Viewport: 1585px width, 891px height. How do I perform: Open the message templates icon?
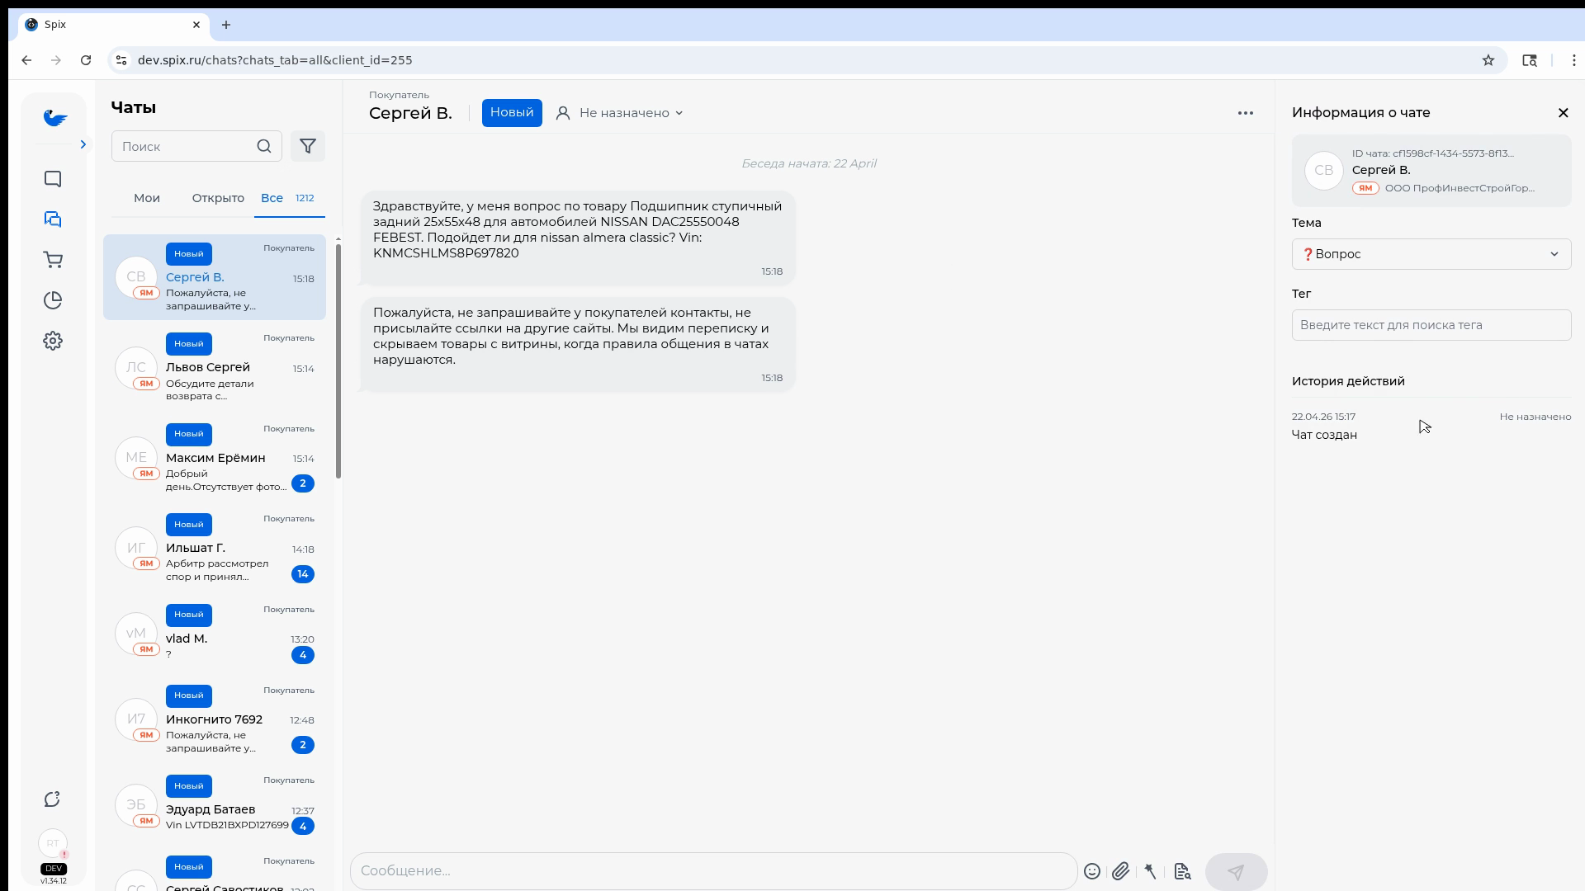(1182, 871)
